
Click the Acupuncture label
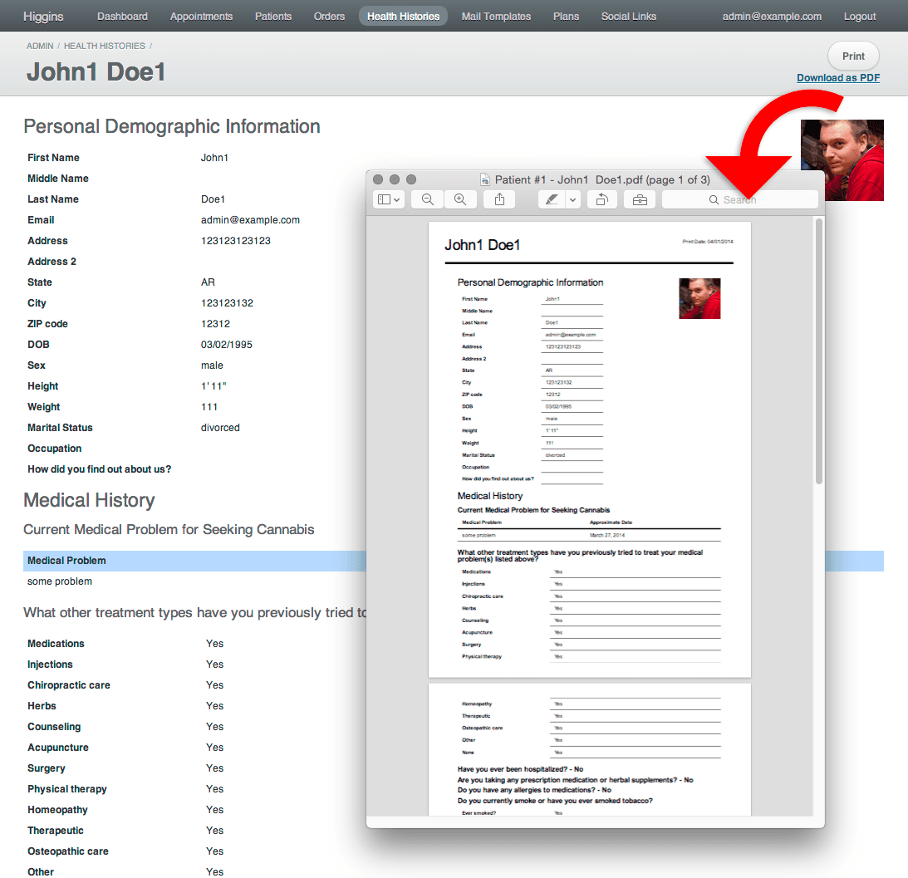pyautogui.click(x=58, y=748)
